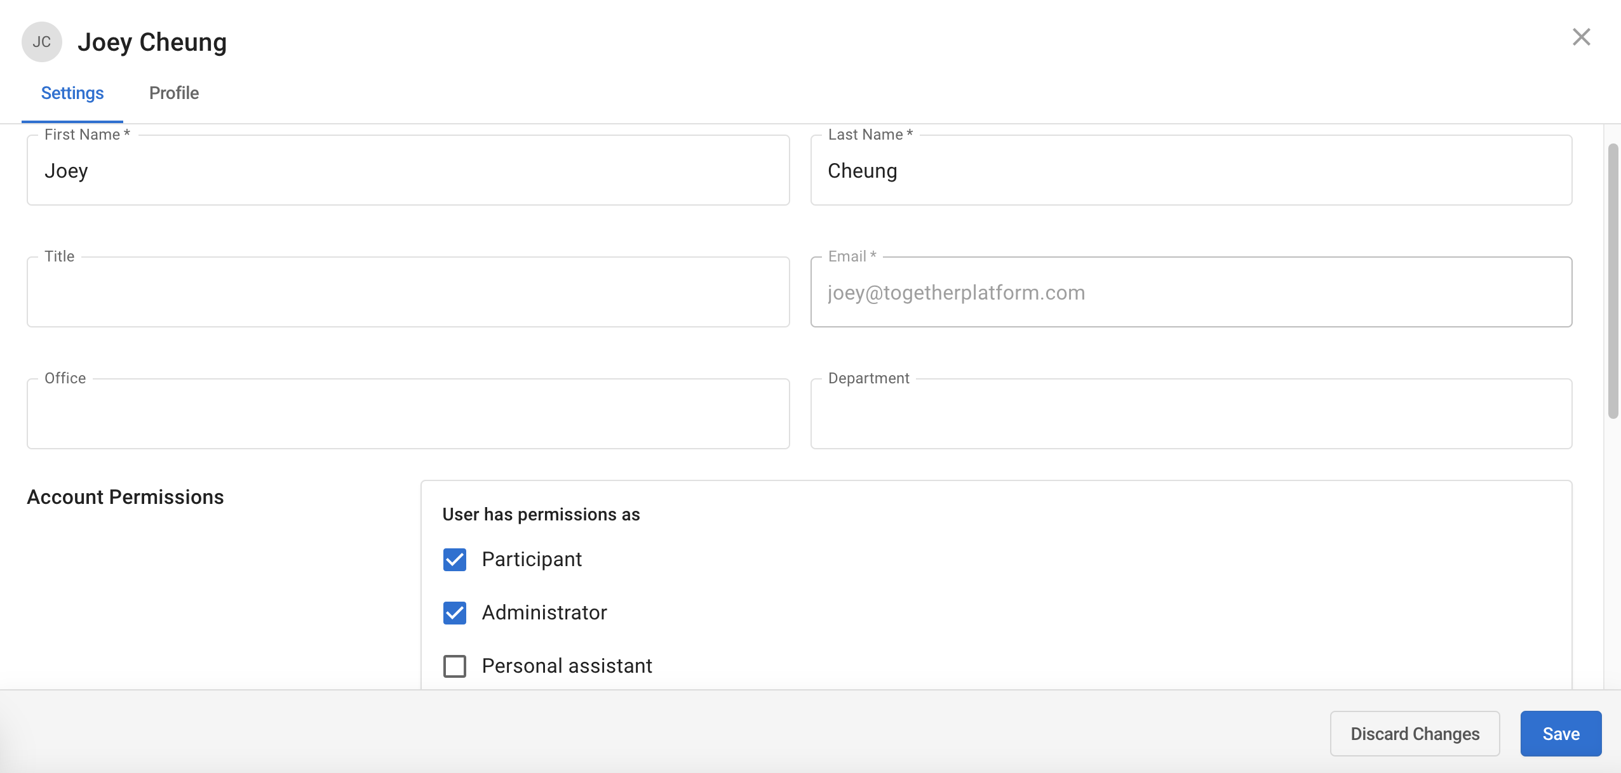1621x773 pixels.
Task: Open the Profile tab
Action: (x=174, y=93)
